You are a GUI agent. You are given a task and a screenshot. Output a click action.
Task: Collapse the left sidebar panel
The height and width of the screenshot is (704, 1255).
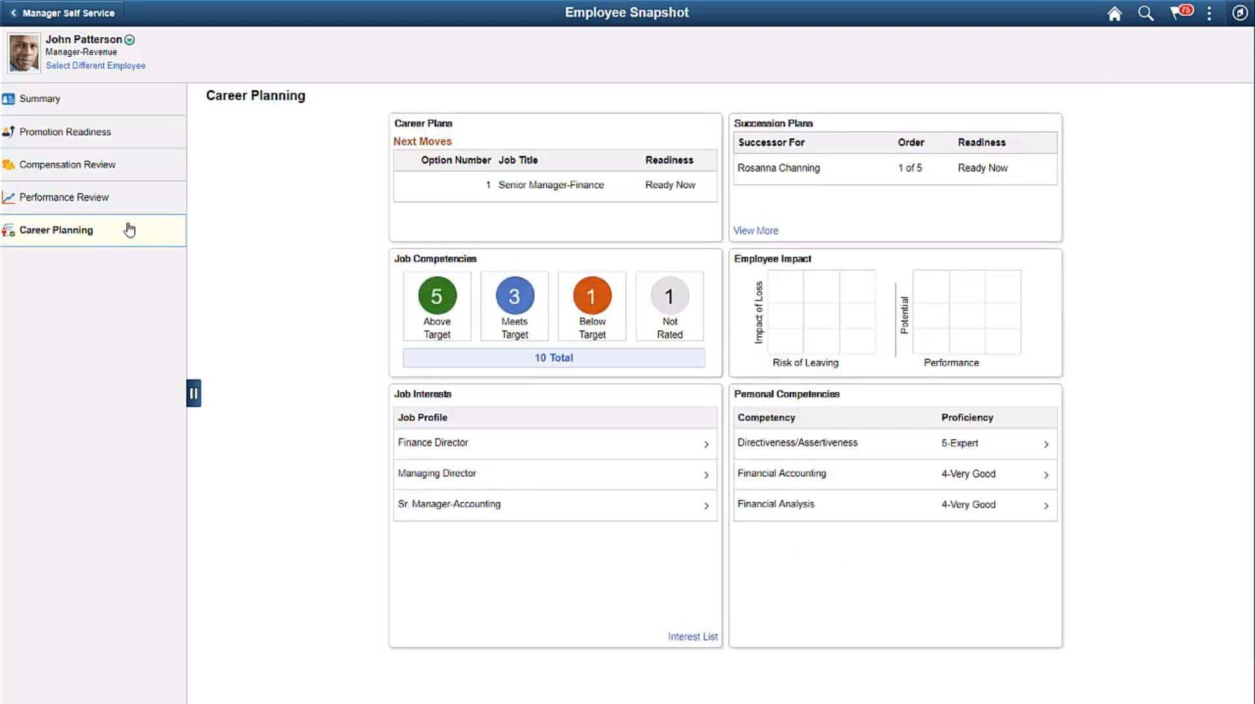coord(193,393)
